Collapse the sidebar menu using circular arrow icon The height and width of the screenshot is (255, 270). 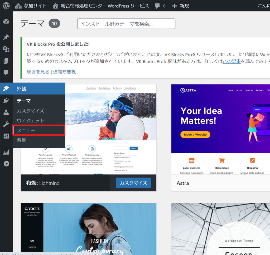(x=6, y=164)
